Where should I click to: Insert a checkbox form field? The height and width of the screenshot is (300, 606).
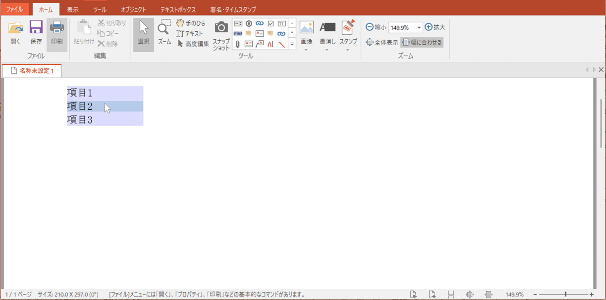[271, 23]
